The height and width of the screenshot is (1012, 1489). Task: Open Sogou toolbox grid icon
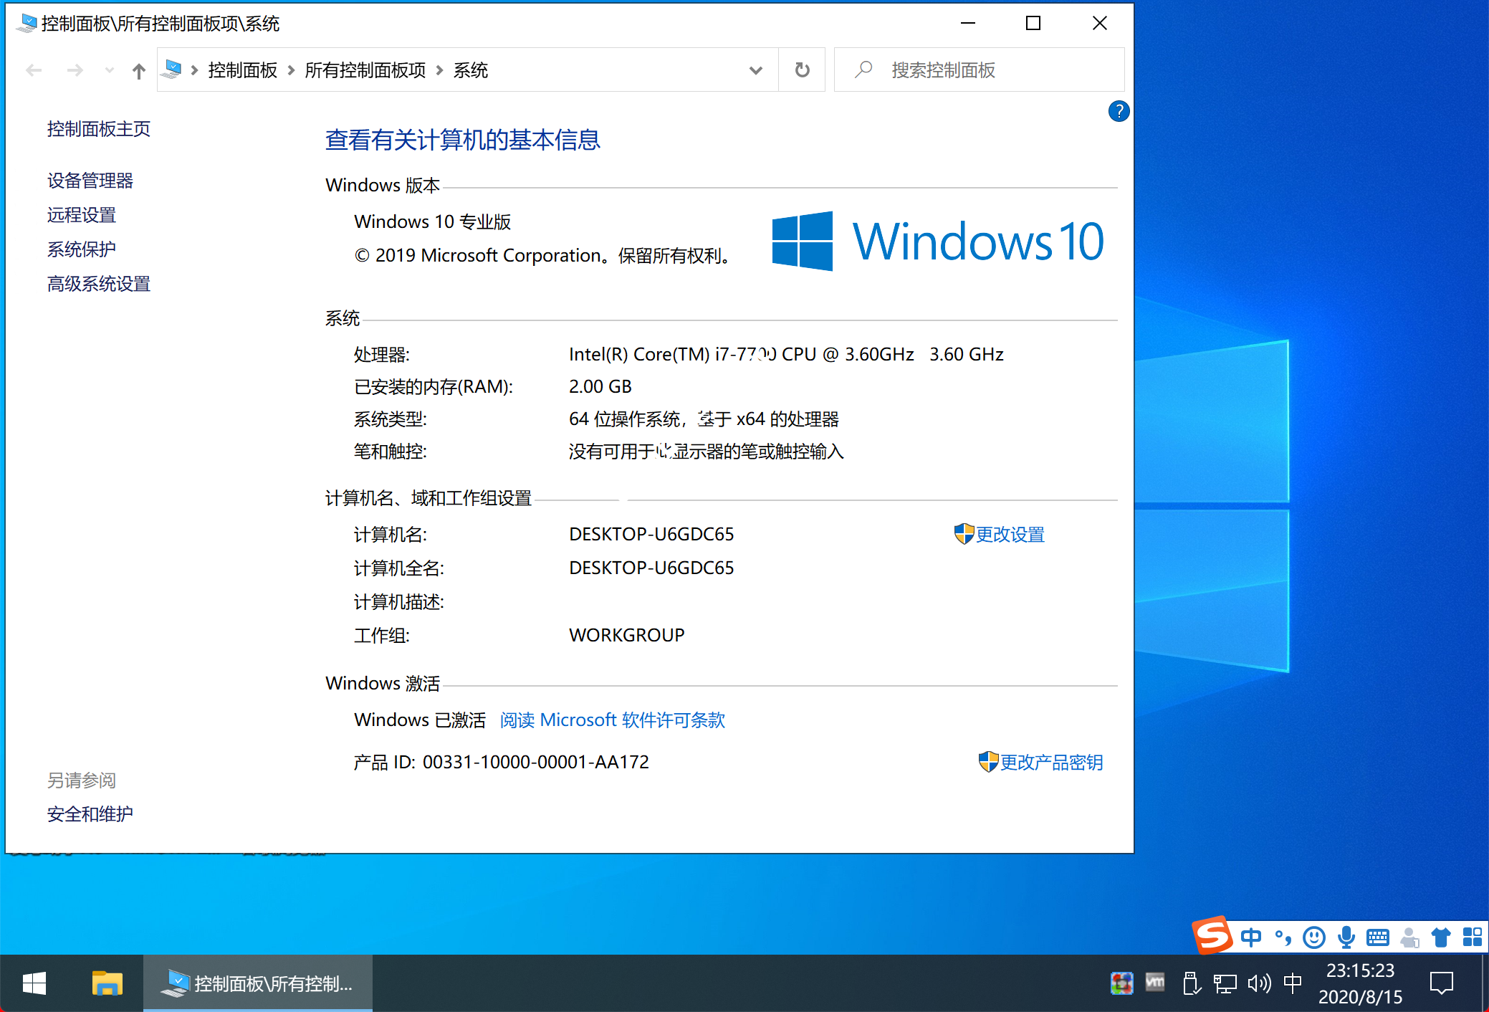click(1472, 937)
